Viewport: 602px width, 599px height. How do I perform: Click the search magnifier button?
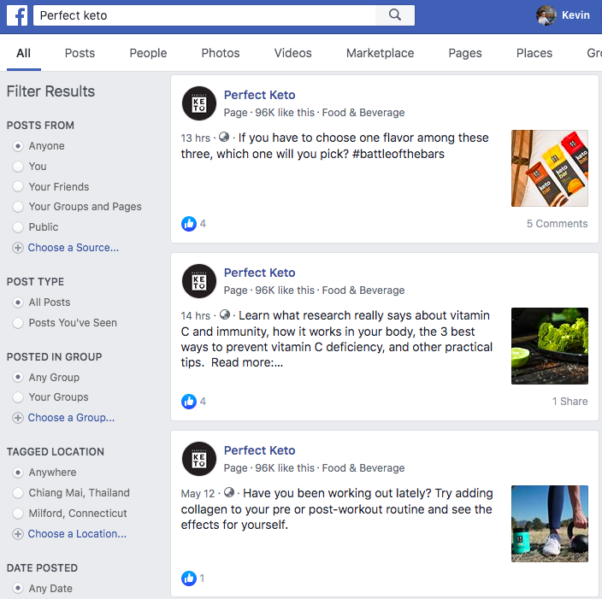pos(395,15)
